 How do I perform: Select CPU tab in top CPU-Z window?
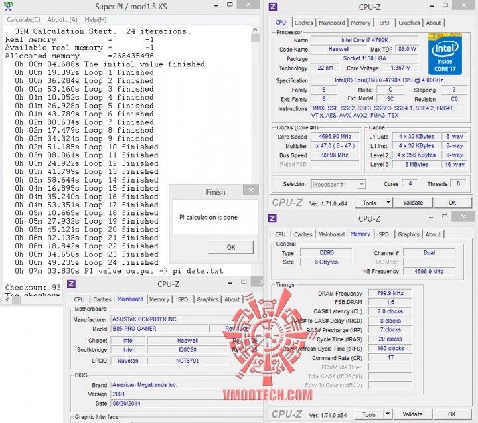(x=281, y=23)
